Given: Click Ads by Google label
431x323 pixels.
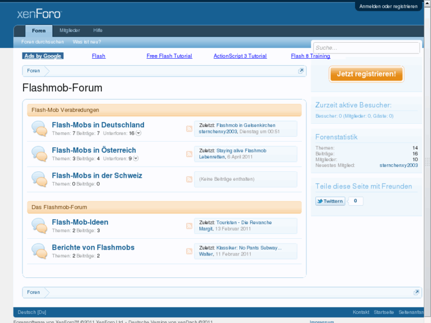Looking at the screenshot, I should click(x=43, y=56).
